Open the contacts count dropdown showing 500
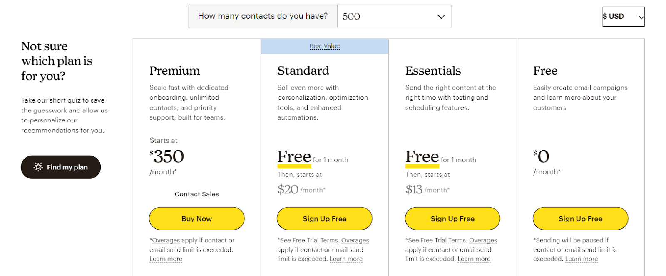The height and width of the screenshot is (276, 666). (x=393, y=17)
